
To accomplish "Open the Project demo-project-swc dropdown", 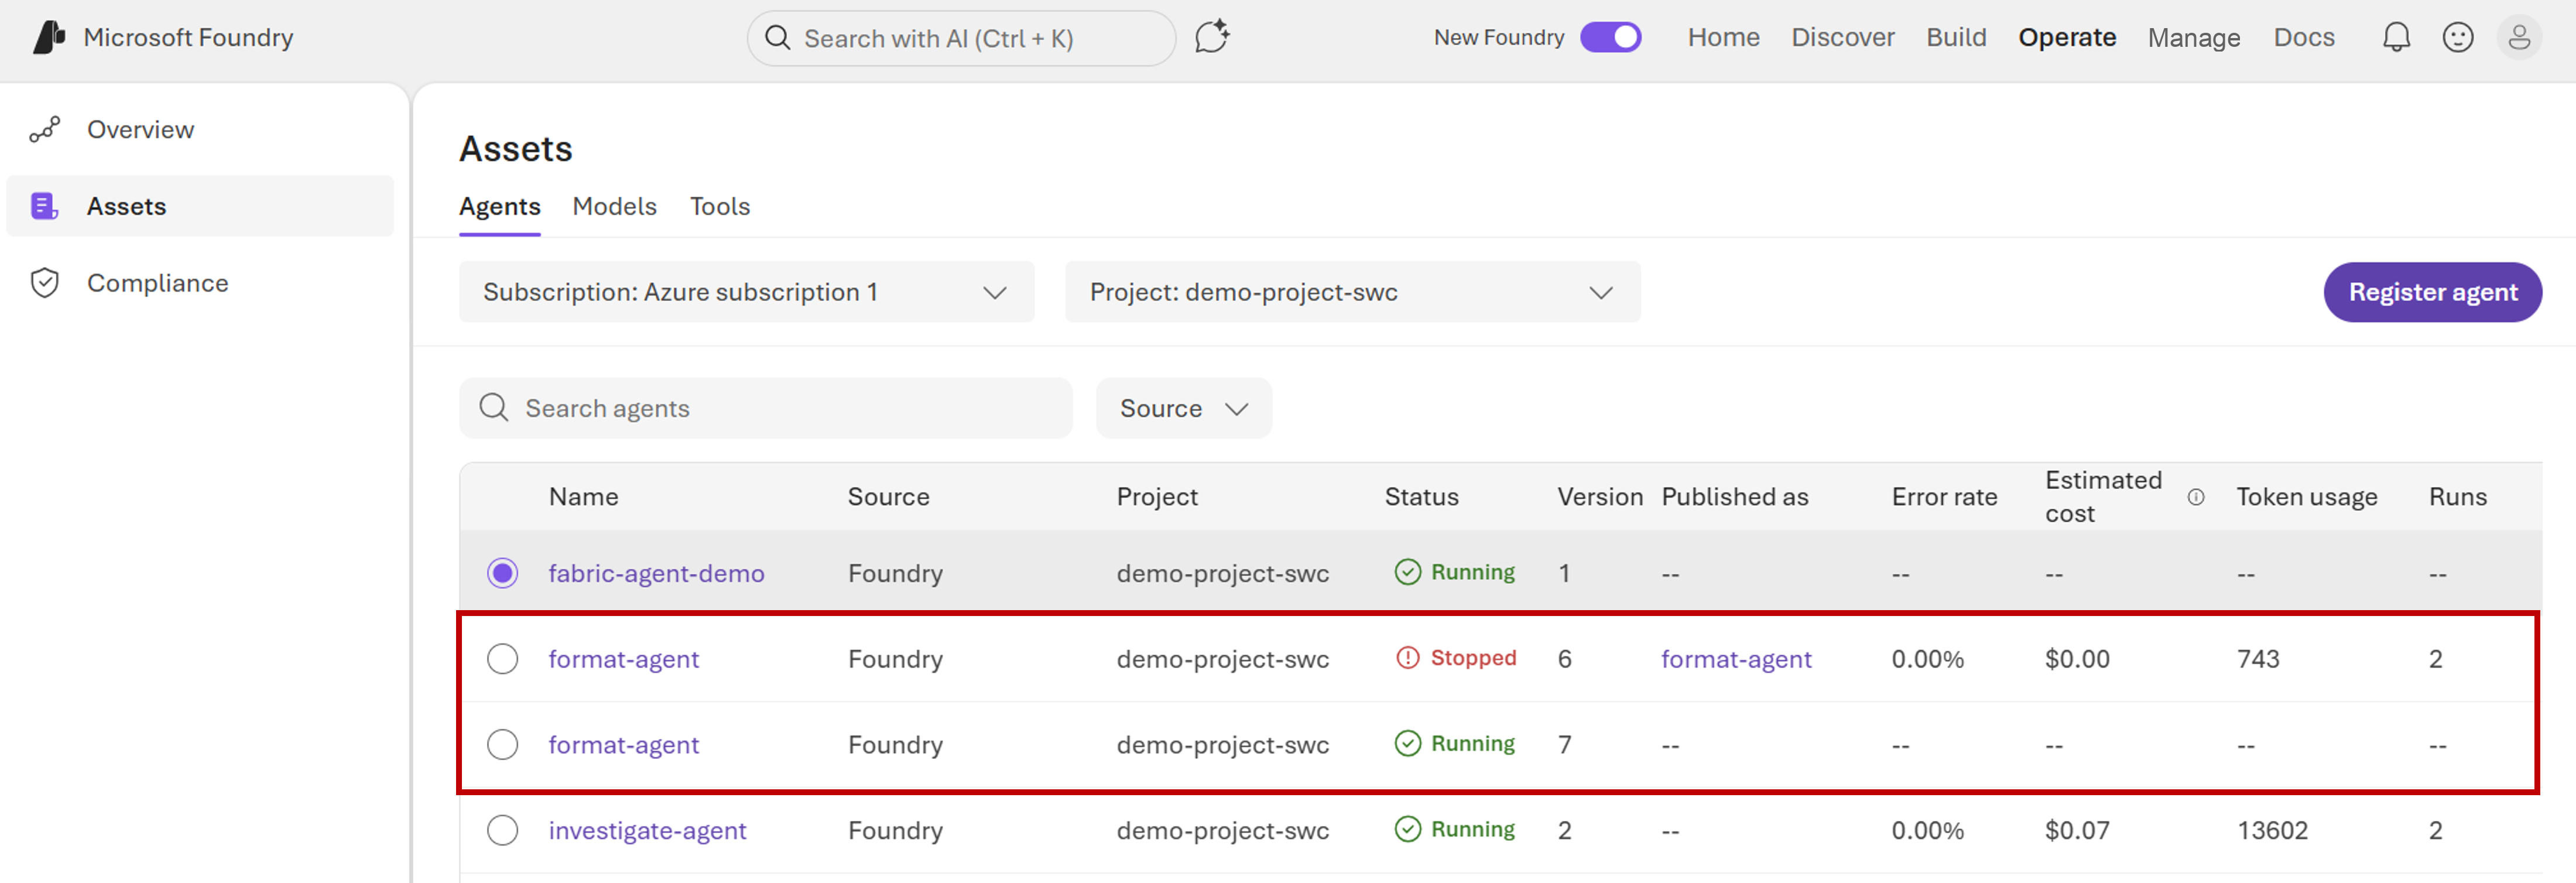I will (1352, 292).
